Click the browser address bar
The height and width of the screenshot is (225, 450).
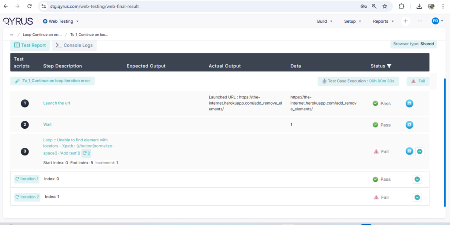198,7
